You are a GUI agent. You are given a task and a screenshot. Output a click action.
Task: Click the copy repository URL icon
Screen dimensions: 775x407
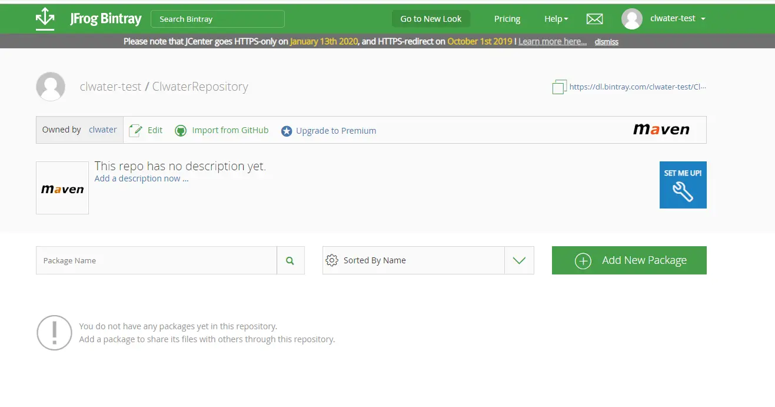[x=560, y=87]
